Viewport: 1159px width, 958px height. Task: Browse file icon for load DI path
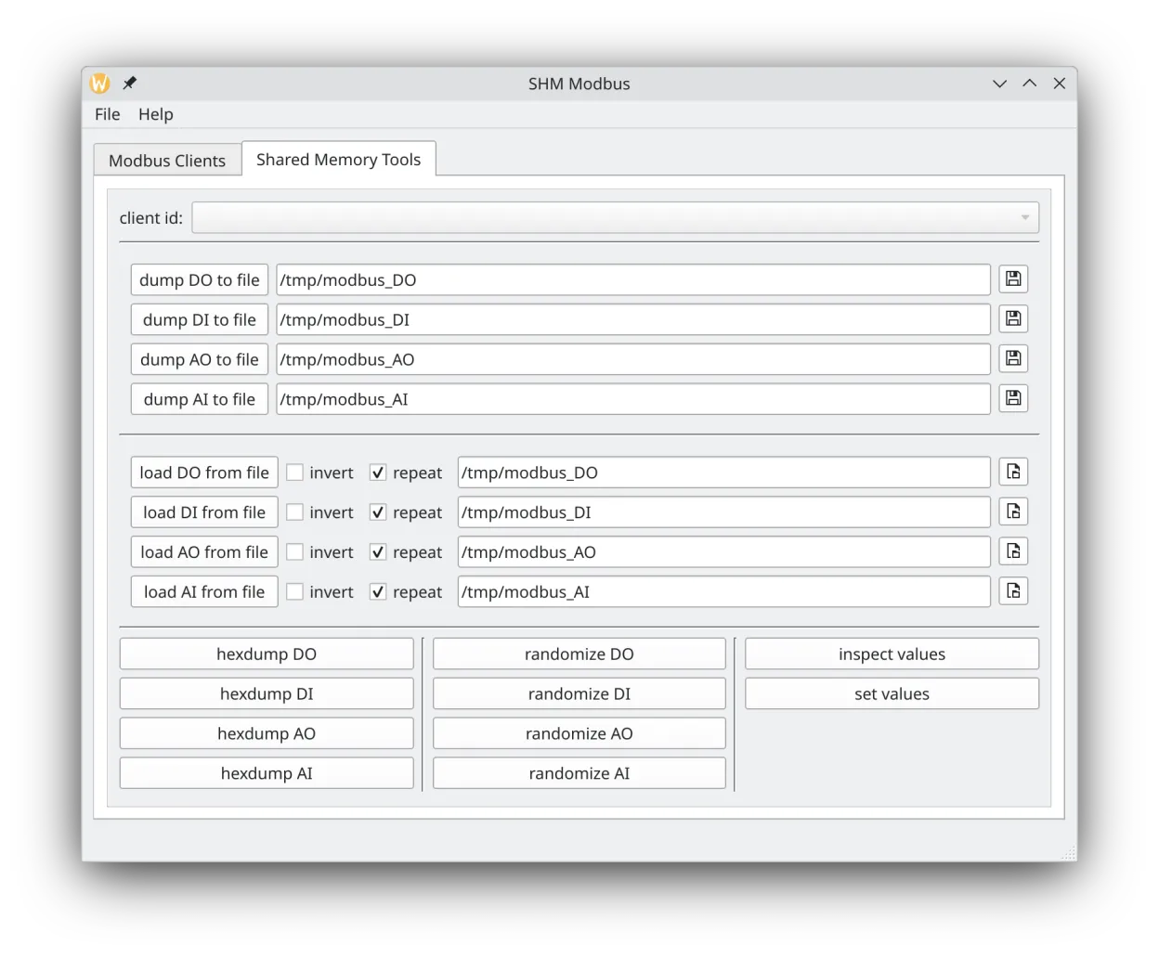[x=1013, y=512]
